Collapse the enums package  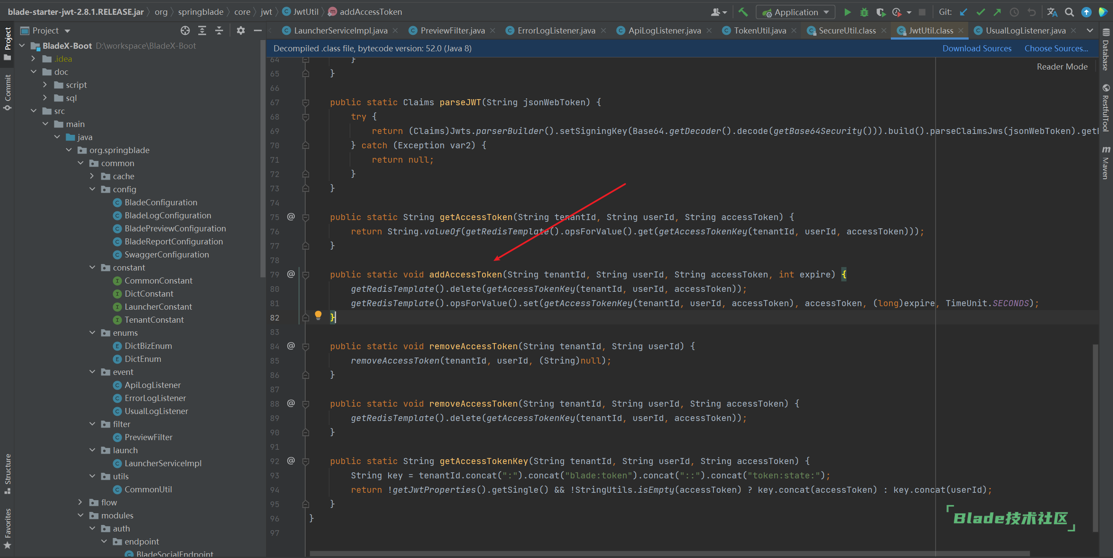point(92,333)
